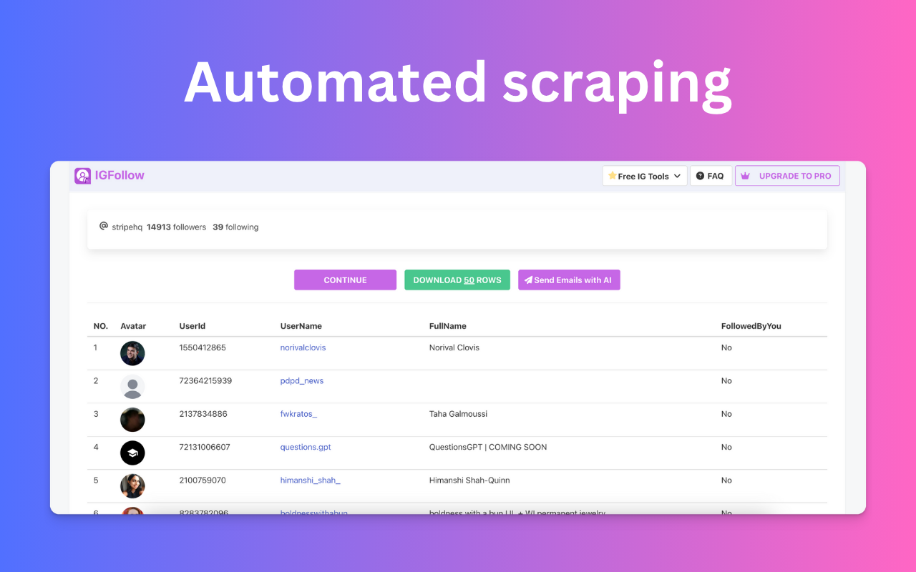
Task: Click the full name Taha Galmoussi
Action: 458,414
